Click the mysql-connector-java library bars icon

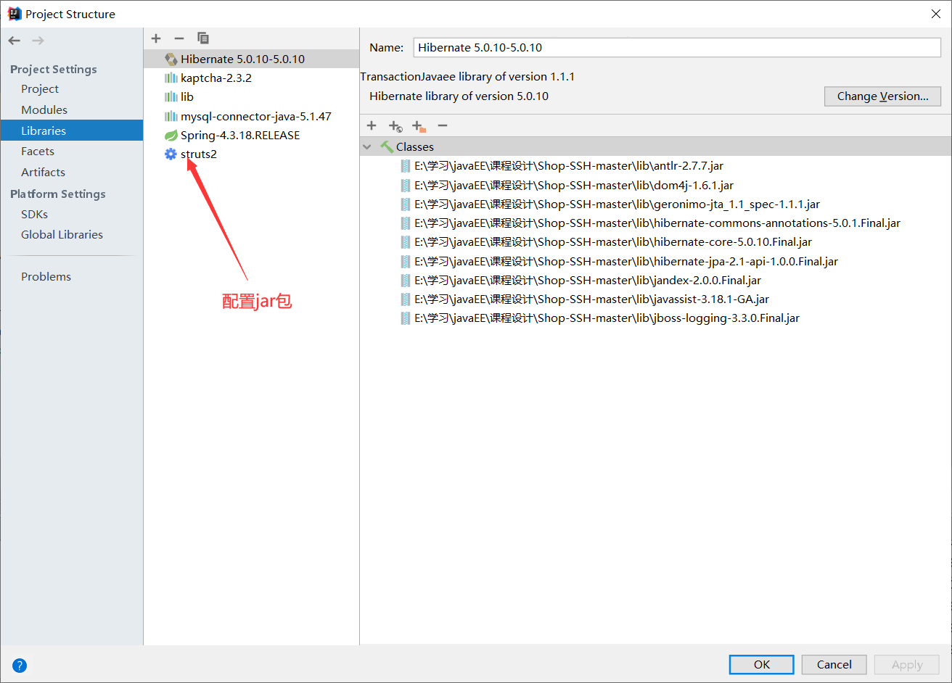point(171,116)
